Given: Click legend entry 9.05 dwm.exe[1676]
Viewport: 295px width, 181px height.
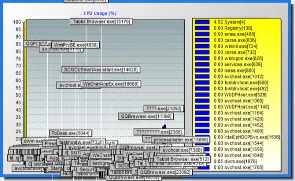Looking at the screenshot, I should click(x=235, y=161).
